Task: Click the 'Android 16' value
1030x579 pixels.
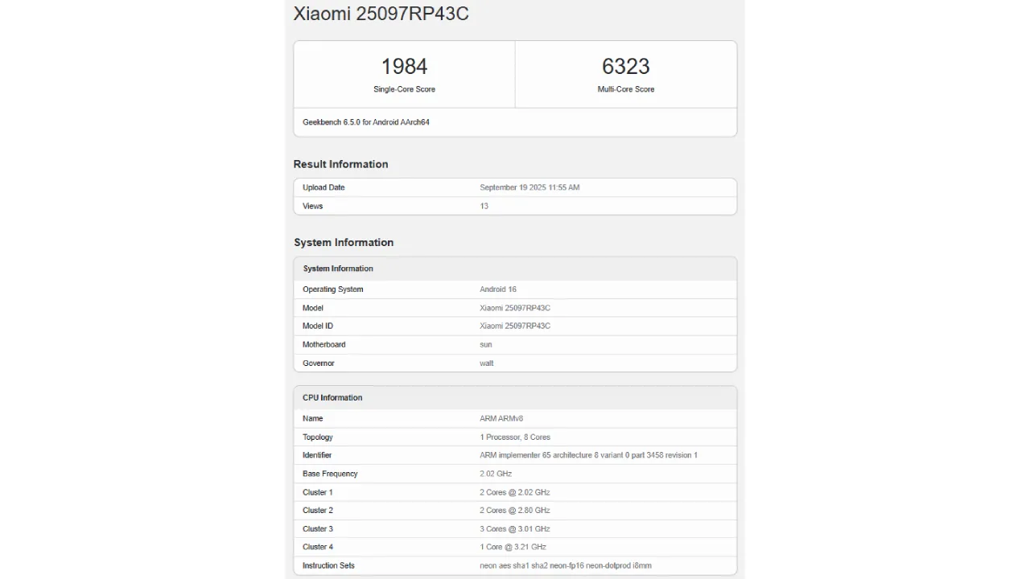Action: click(498, 289)
